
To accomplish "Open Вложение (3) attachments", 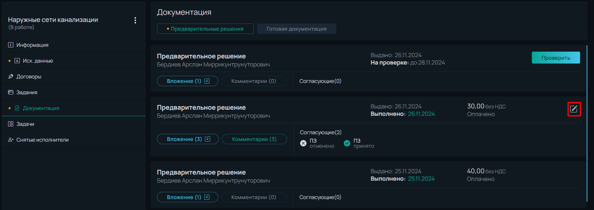I will (x=188, y=139).
